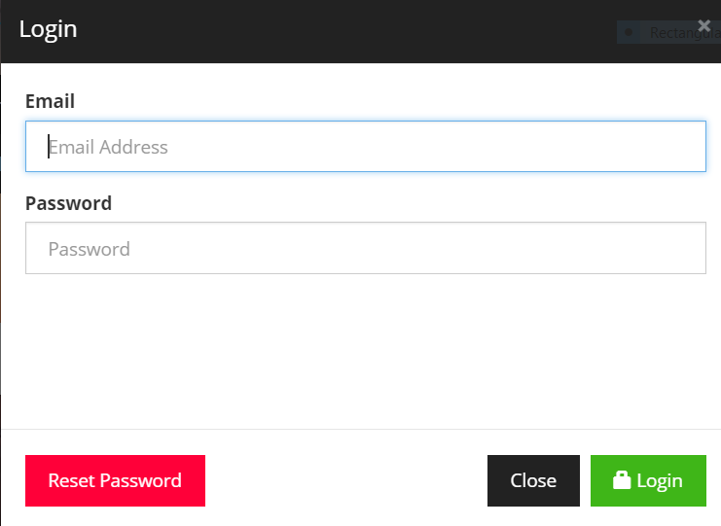Click the word "Close" in the footer
The width and height of the screenshot is (721, 526).
click(x=533, y=480)
